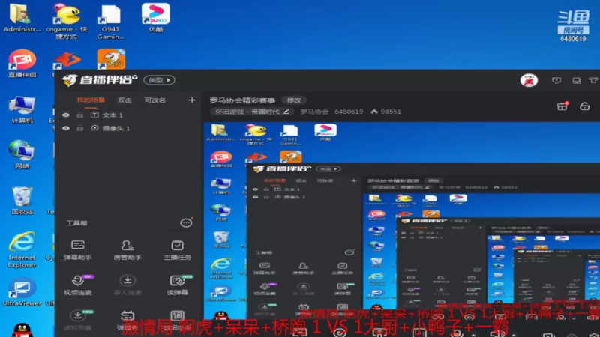Click the 虚拟形象 tool in the toolbox
The height and width of the screenshot is (337, 600).
(78, 320)
